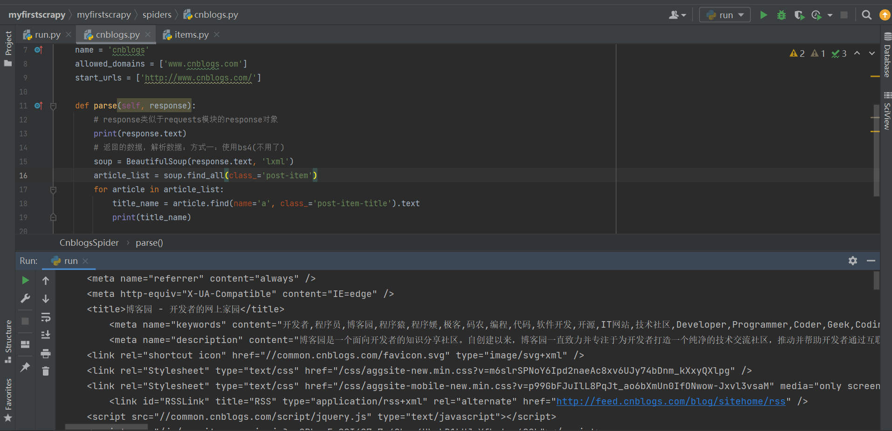
Task: Click line number 16 in the gutter
Action: 23,175
